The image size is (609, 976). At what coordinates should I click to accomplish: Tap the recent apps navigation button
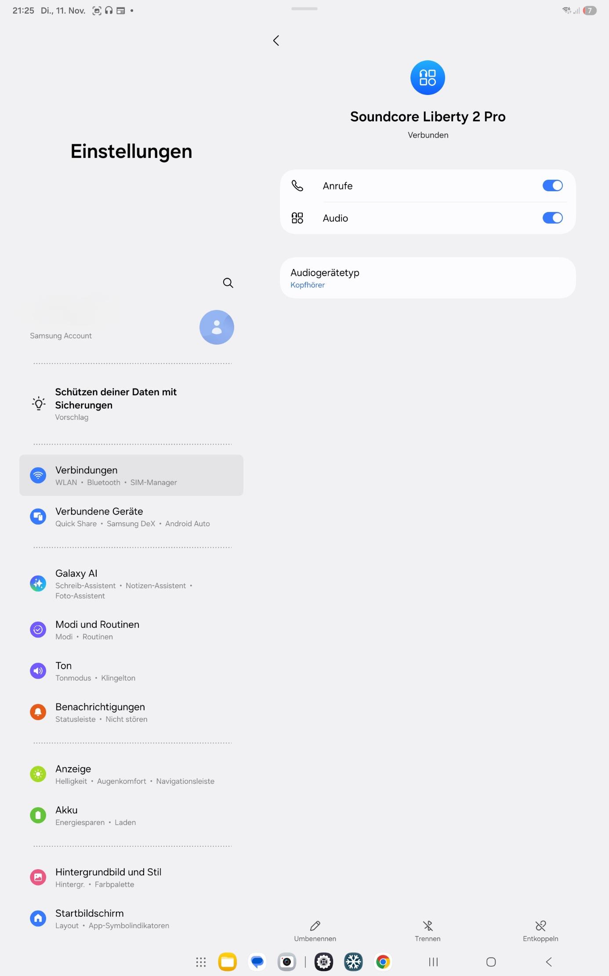click(433, 962)
